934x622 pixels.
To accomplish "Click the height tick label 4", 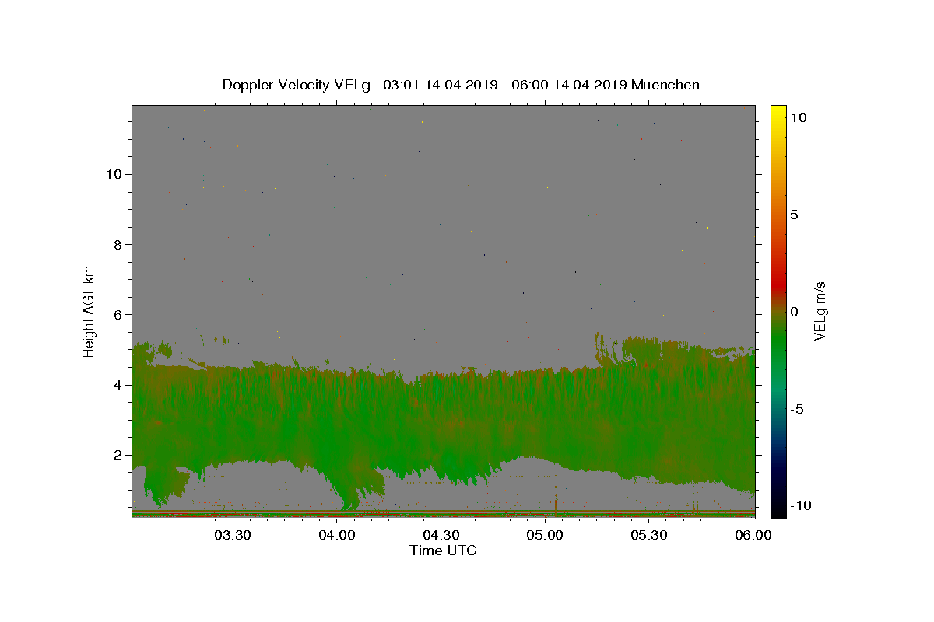I will point(118,384).
